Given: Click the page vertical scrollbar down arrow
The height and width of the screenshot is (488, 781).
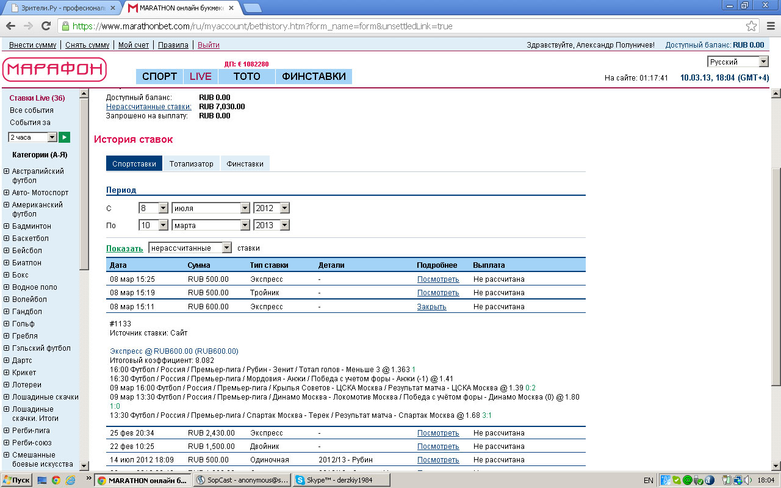Looking at the screenshot, I should point(776,466).
